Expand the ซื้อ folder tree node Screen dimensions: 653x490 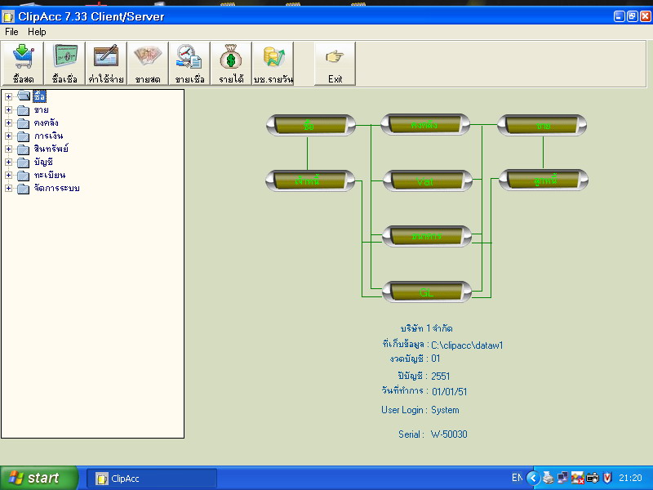coord(8,96)
